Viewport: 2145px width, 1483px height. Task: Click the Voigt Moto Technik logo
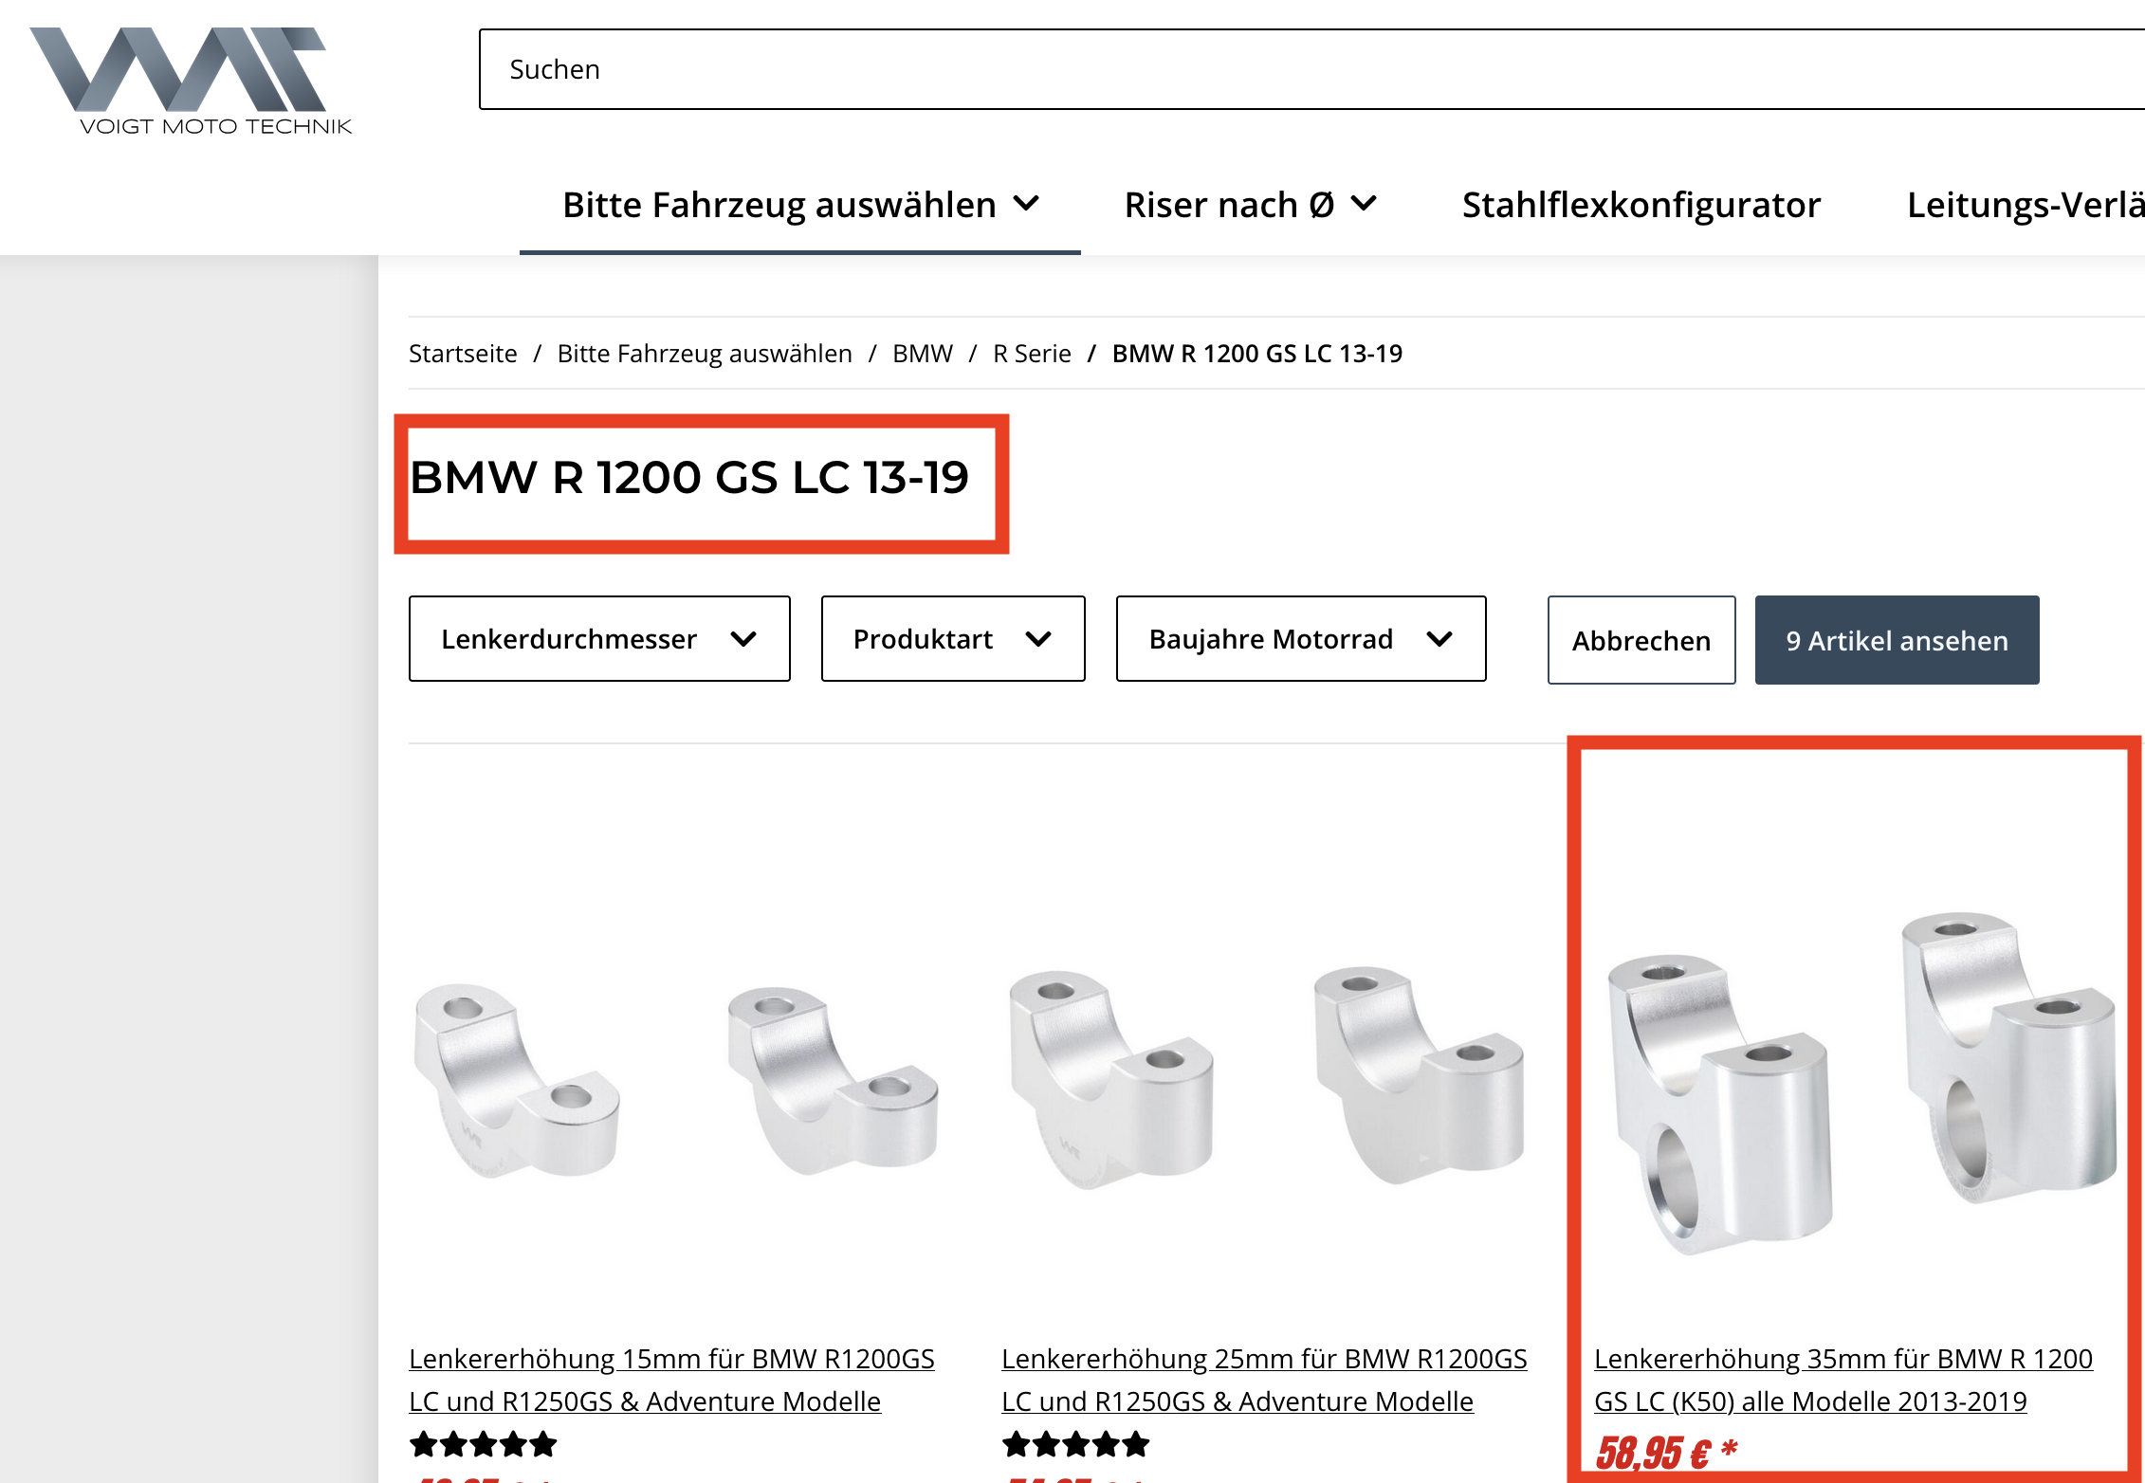pos(191,82)
